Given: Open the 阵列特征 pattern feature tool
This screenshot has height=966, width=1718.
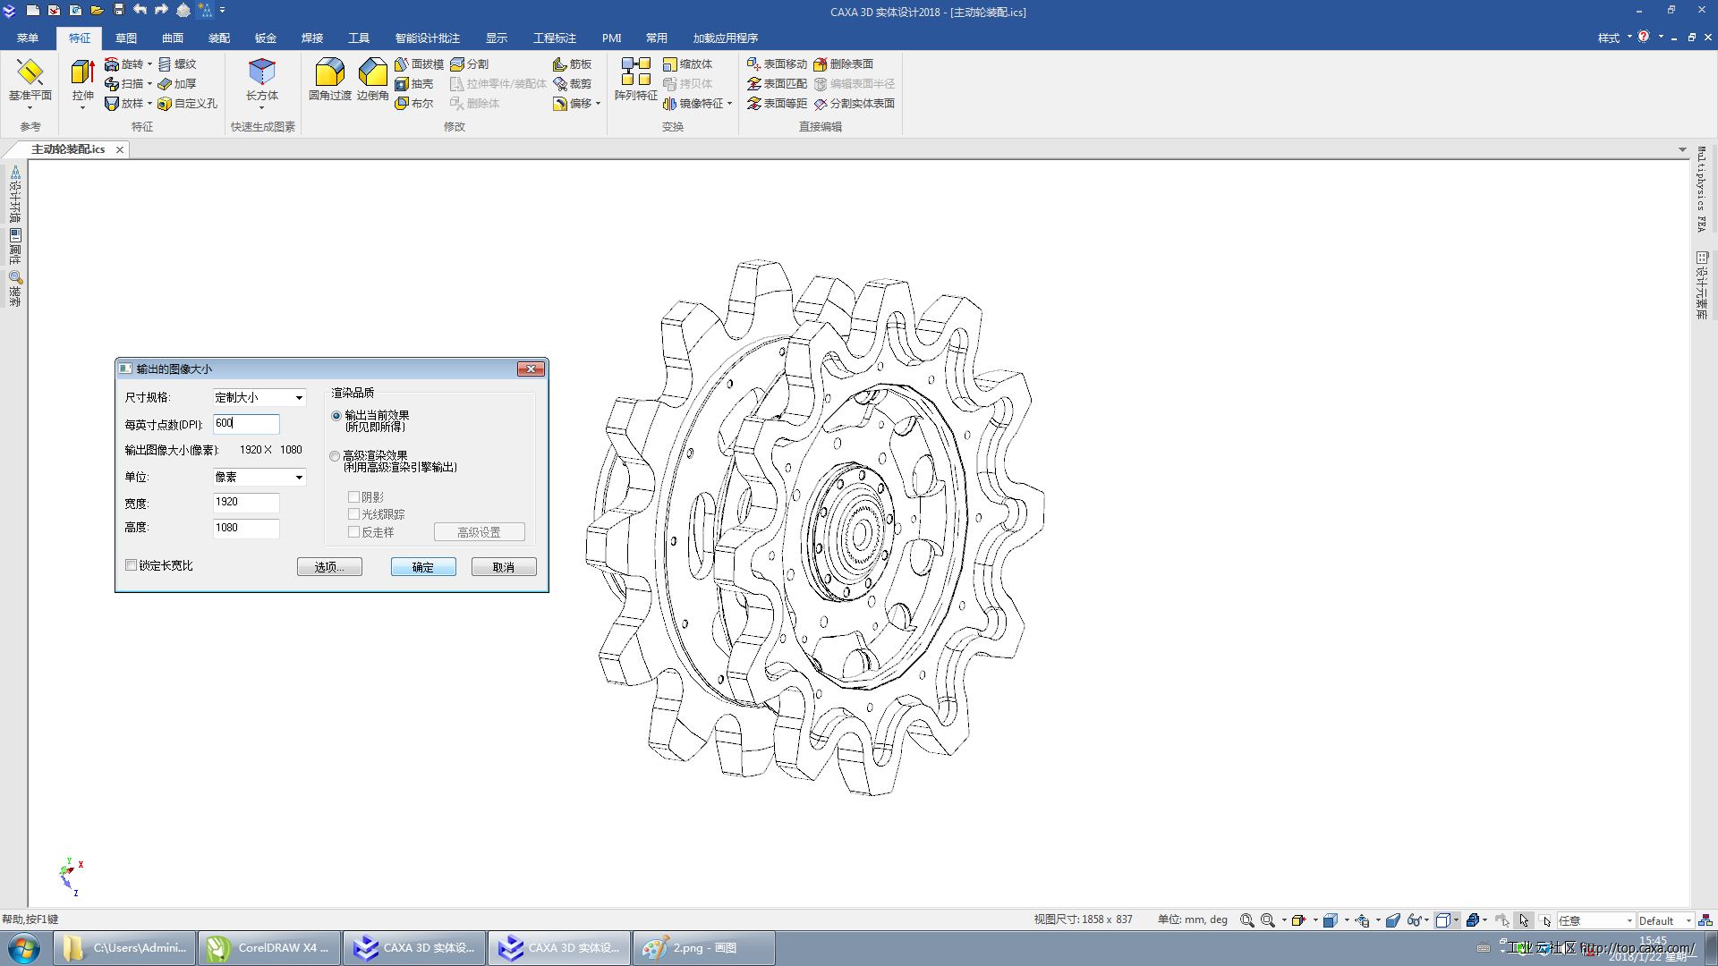Looking at the screenshot, I should (635, 72).
